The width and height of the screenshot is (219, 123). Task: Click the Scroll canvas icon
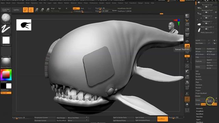pyautogui.click(x=187, y=24)
